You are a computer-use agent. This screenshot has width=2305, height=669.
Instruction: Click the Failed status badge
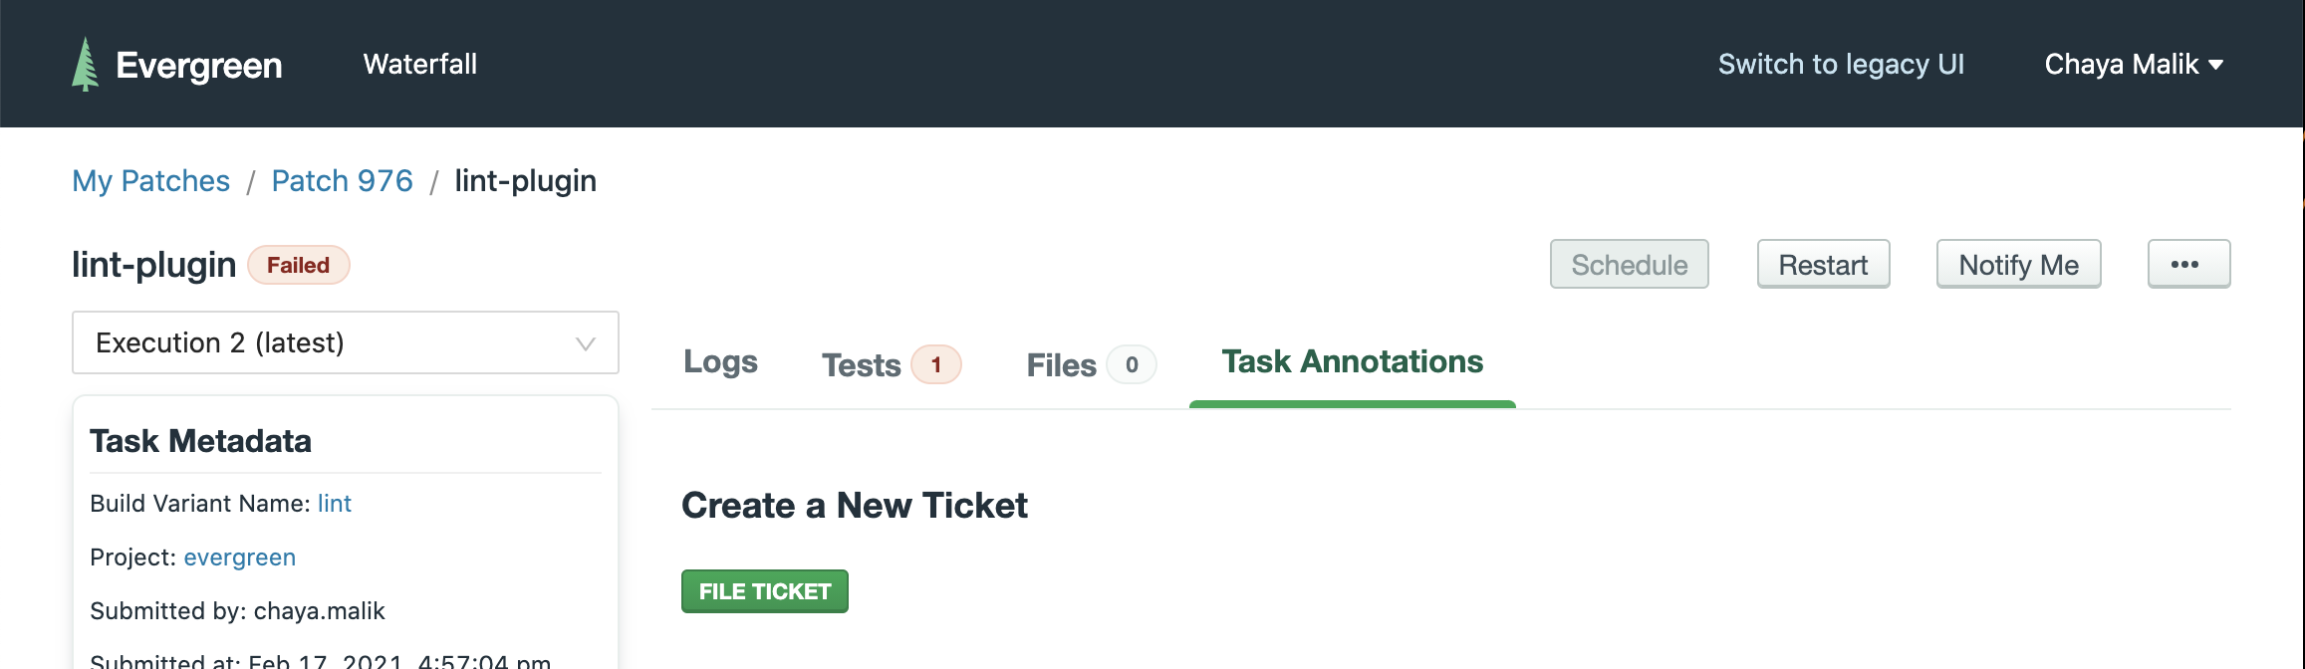298,266
